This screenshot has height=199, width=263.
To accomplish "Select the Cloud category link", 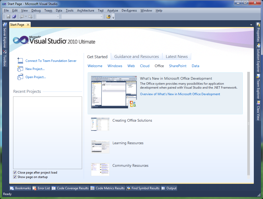I will [x=144, y=66].
